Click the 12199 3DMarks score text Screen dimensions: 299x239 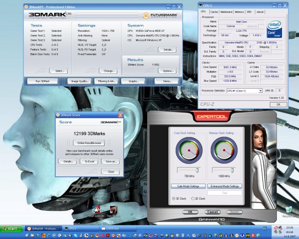(x=89, y=133)
